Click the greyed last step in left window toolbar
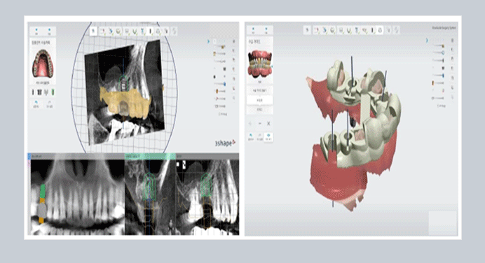 [x=174, y=31]
